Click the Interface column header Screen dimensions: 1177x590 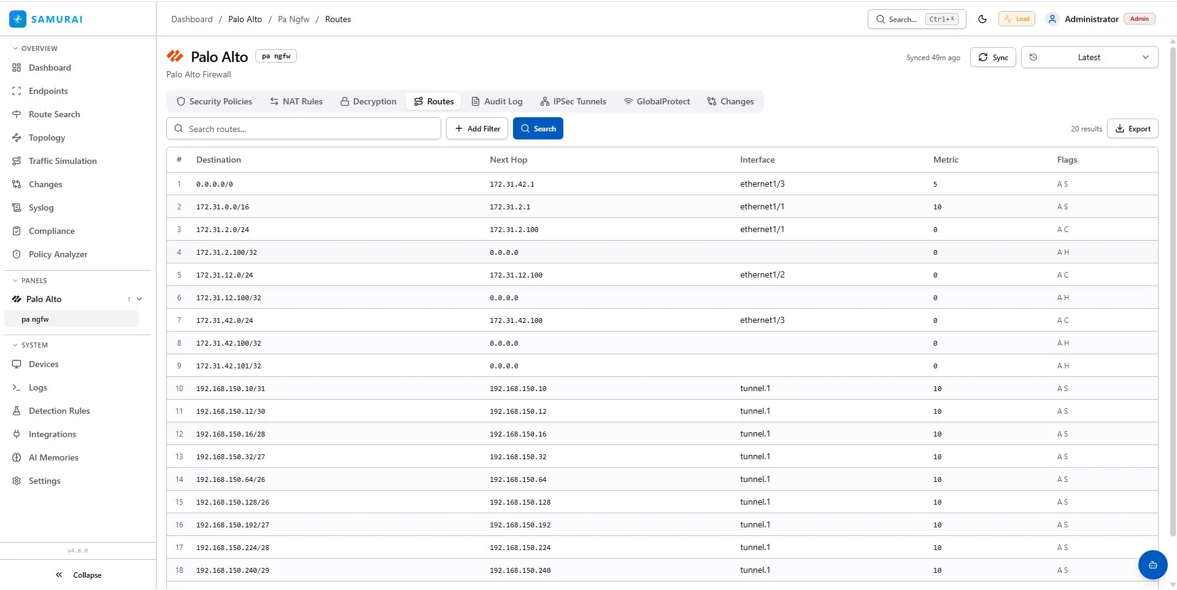(x=757, y=160)
